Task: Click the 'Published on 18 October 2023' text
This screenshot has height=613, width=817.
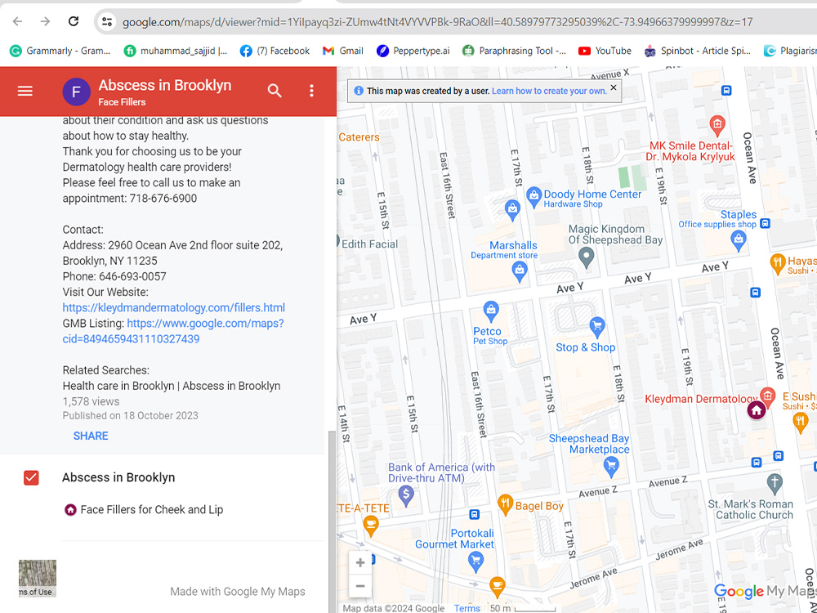Action: [130, 415]
